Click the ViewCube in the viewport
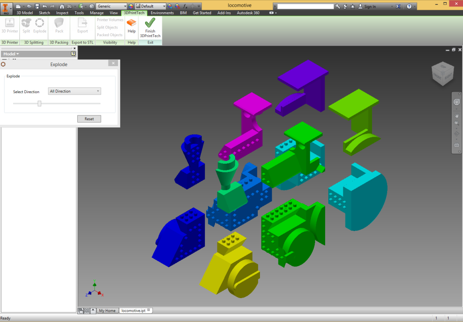The width and height of the screenshot is (463, 322). tap(440, 75)
